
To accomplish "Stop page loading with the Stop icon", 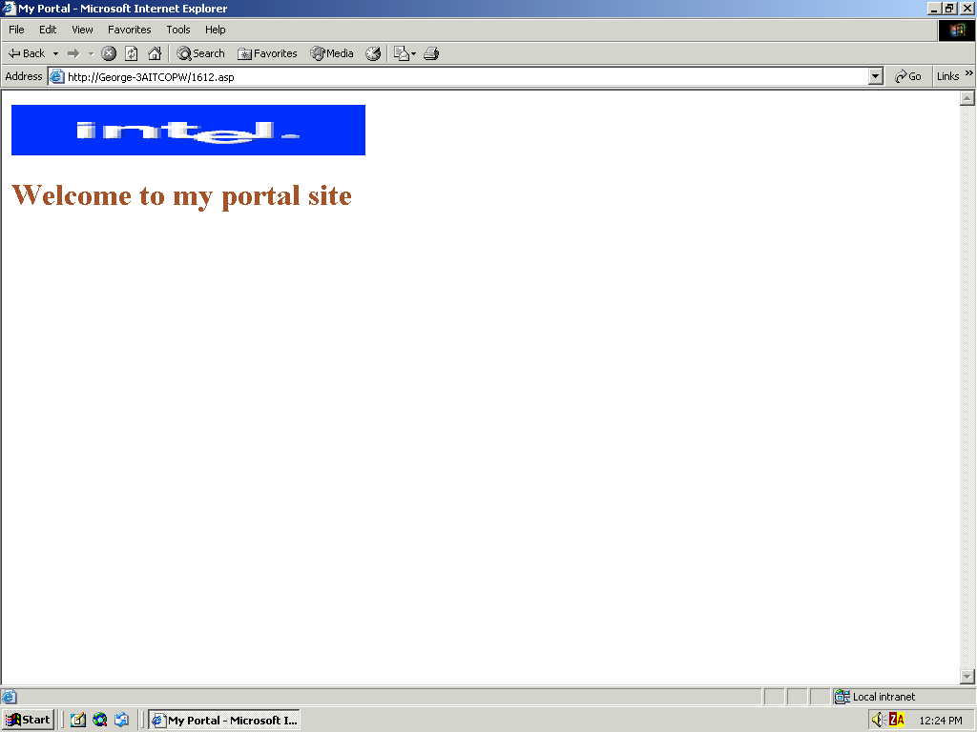I will tap(109, 53).
